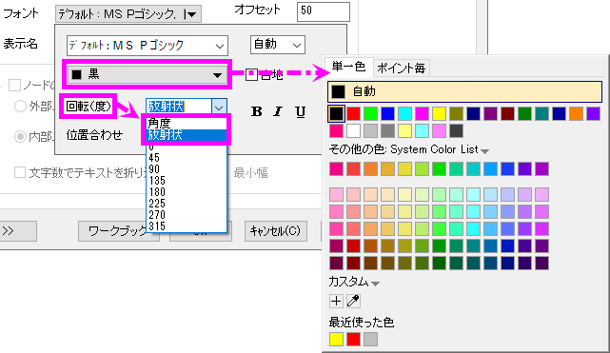Pick the magenta swatch in the basic palette row
This screenshot has height=353, width=610.
pos(422,113)
